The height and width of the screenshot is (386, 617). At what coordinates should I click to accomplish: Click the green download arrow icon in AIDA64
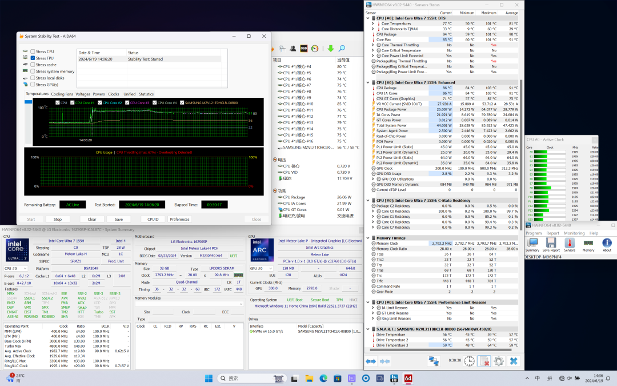(331, 49)
